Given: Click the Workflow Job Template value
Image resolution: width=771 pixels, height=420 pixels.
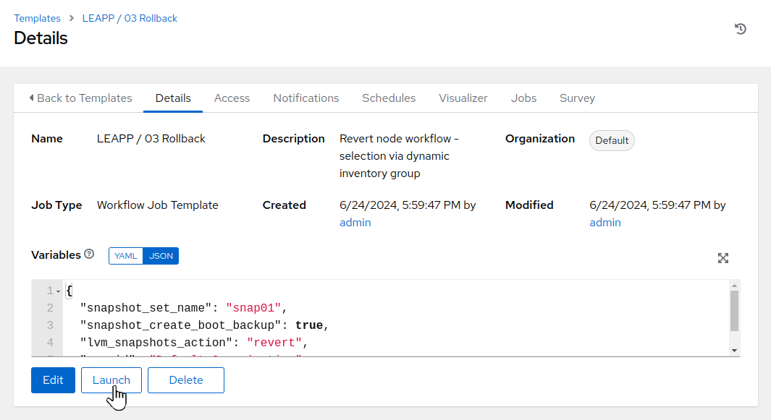Looking at the screenshot, I should [157, 205].
